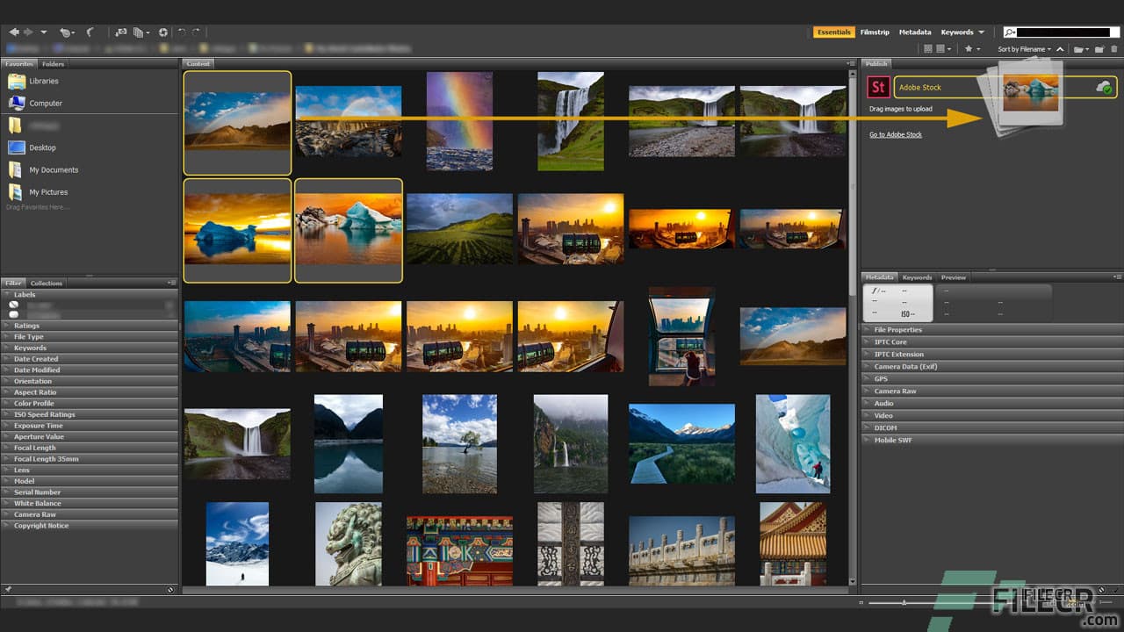Image resolution: width=1124 pixels, height=632 pixels.
Task: Click the Adobe Stock St icon
Action: [877, 87]
